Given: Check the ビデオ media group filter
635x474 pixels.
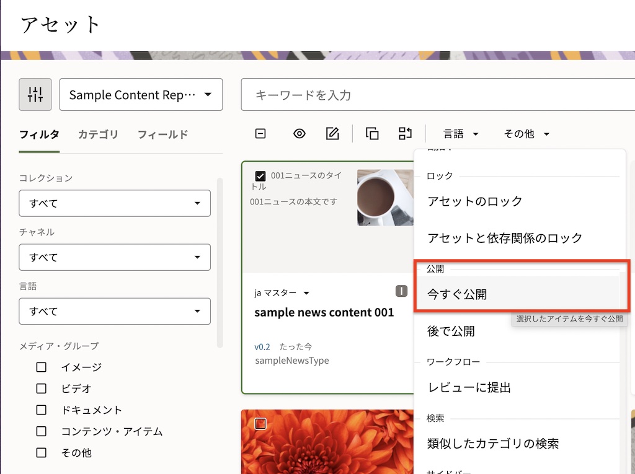Looking at the screenshot, I should click(41, 388).
